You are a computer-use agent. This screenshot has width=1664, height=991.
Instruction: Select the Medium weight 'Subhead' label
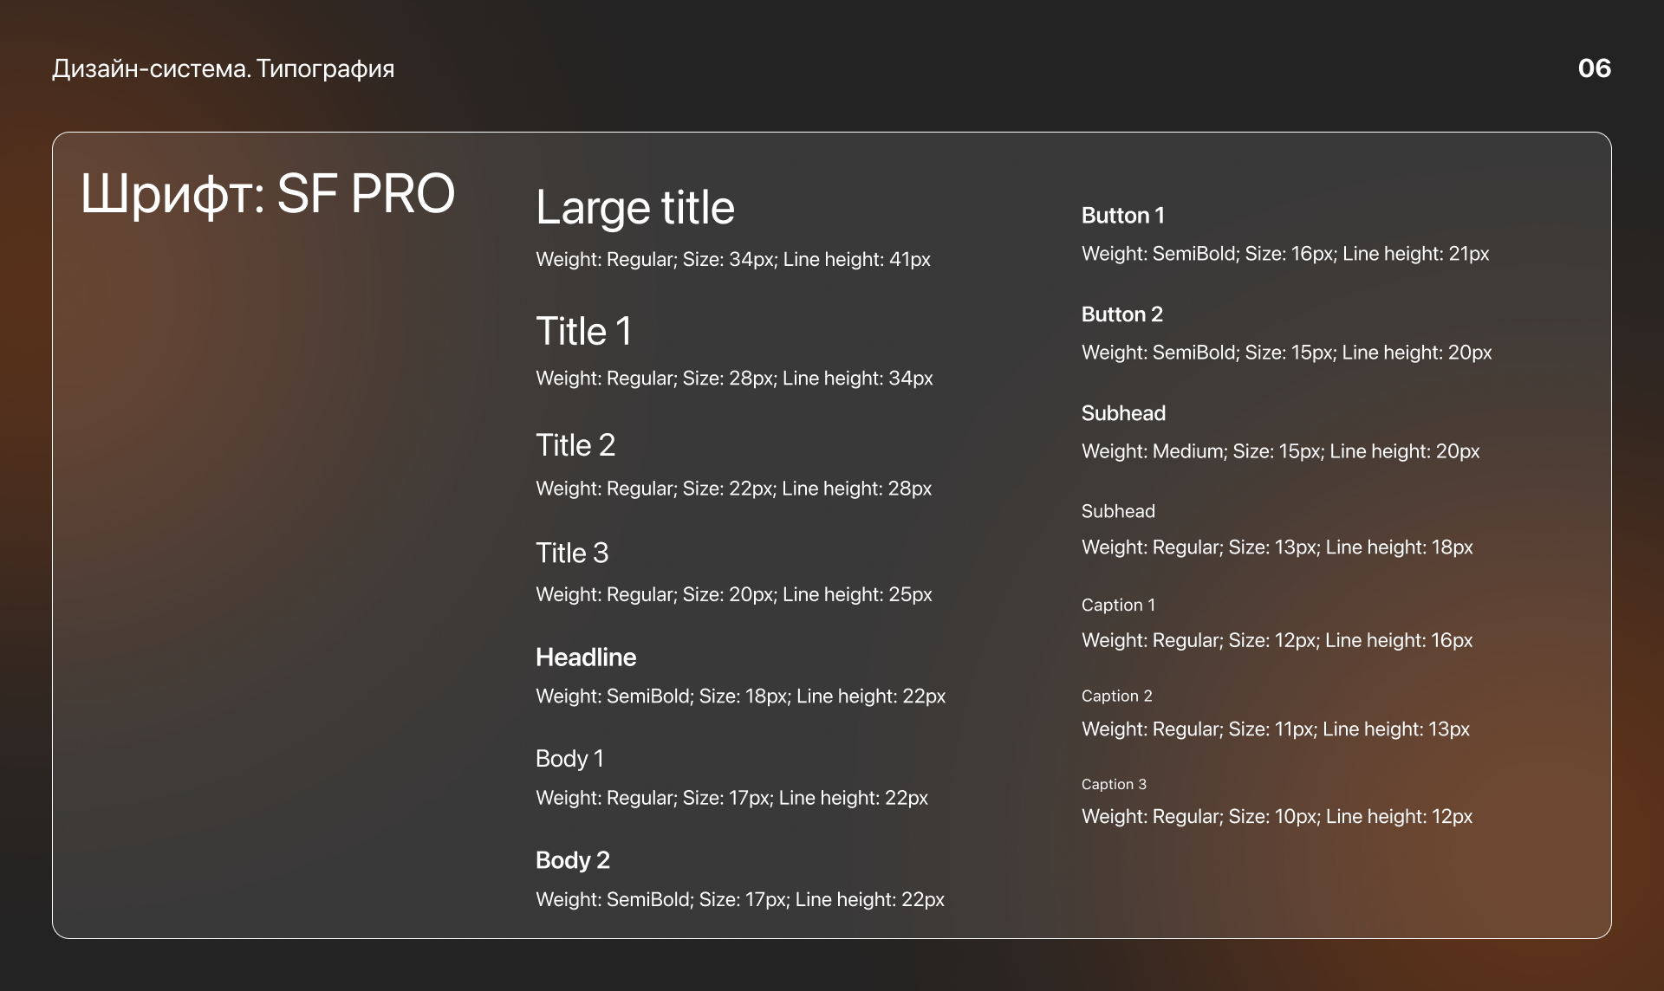(x=1123, y=413)
